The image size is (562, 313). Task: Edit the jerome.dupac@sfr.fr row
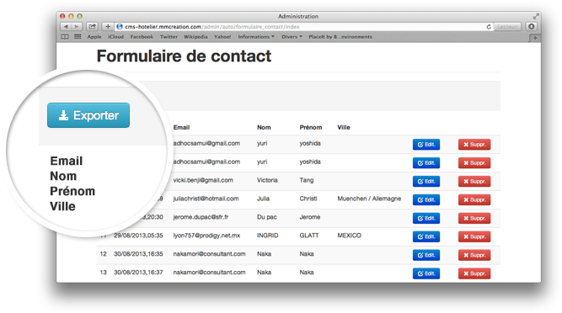(426, 218)
